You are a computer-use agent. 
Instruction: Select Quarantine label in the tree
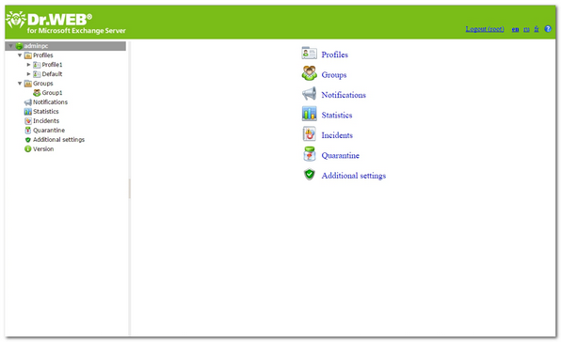point(49,131)
